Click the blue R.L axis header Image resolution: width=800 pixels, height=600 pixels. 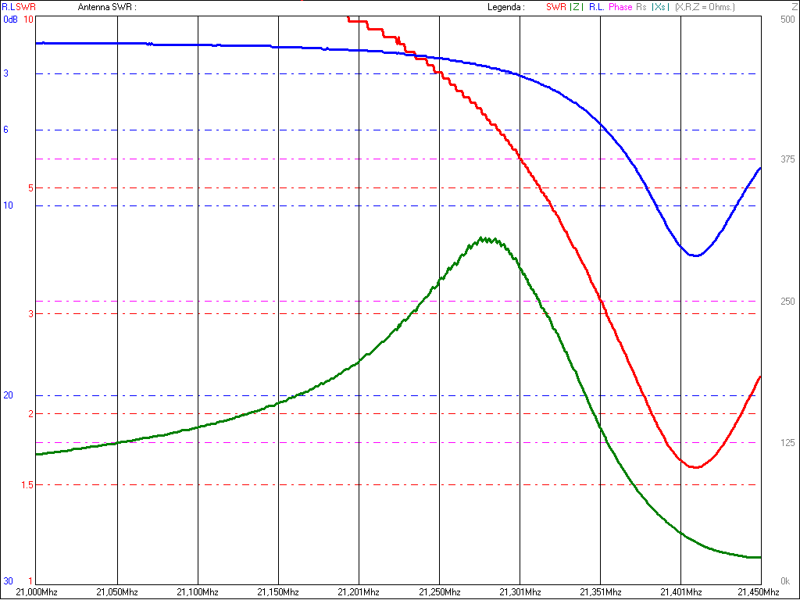click(8, 7)
